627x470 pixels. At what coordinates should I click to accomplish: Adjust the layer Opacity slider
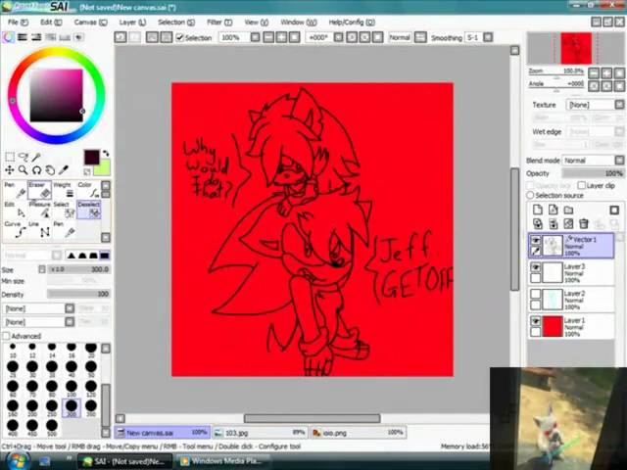pyautogui.click(x=593, y=173)
